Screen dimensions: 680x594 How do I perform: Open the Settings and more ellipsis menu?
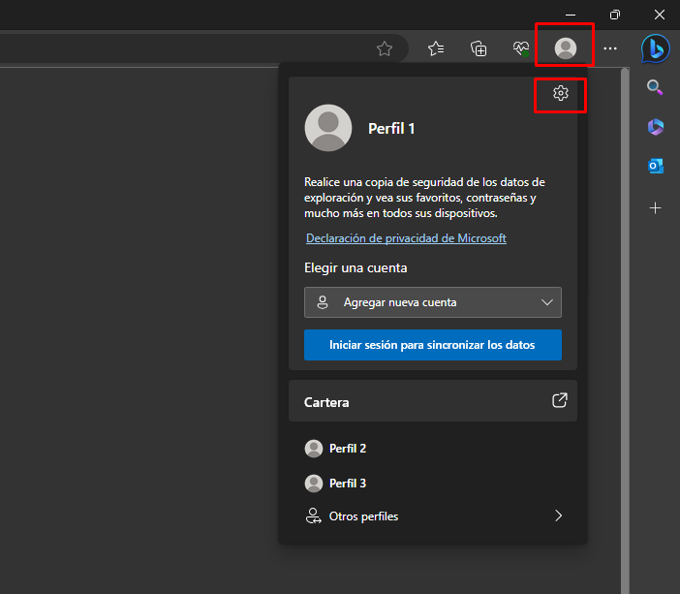[x=610, y=48]
